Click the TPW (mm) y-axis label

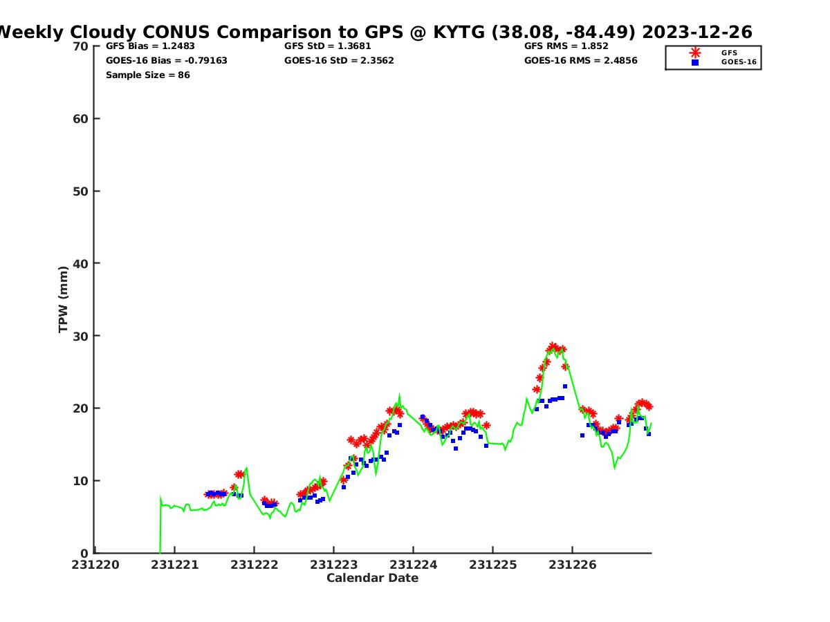click(x=64, y=299)
